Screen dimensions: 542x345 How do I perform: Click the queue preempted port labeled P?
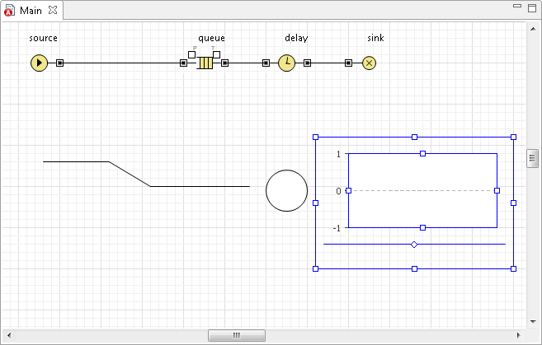(192, 54)
